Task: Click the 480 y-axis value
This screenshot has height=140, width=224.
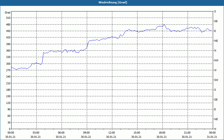Action: tap(8, 25)
